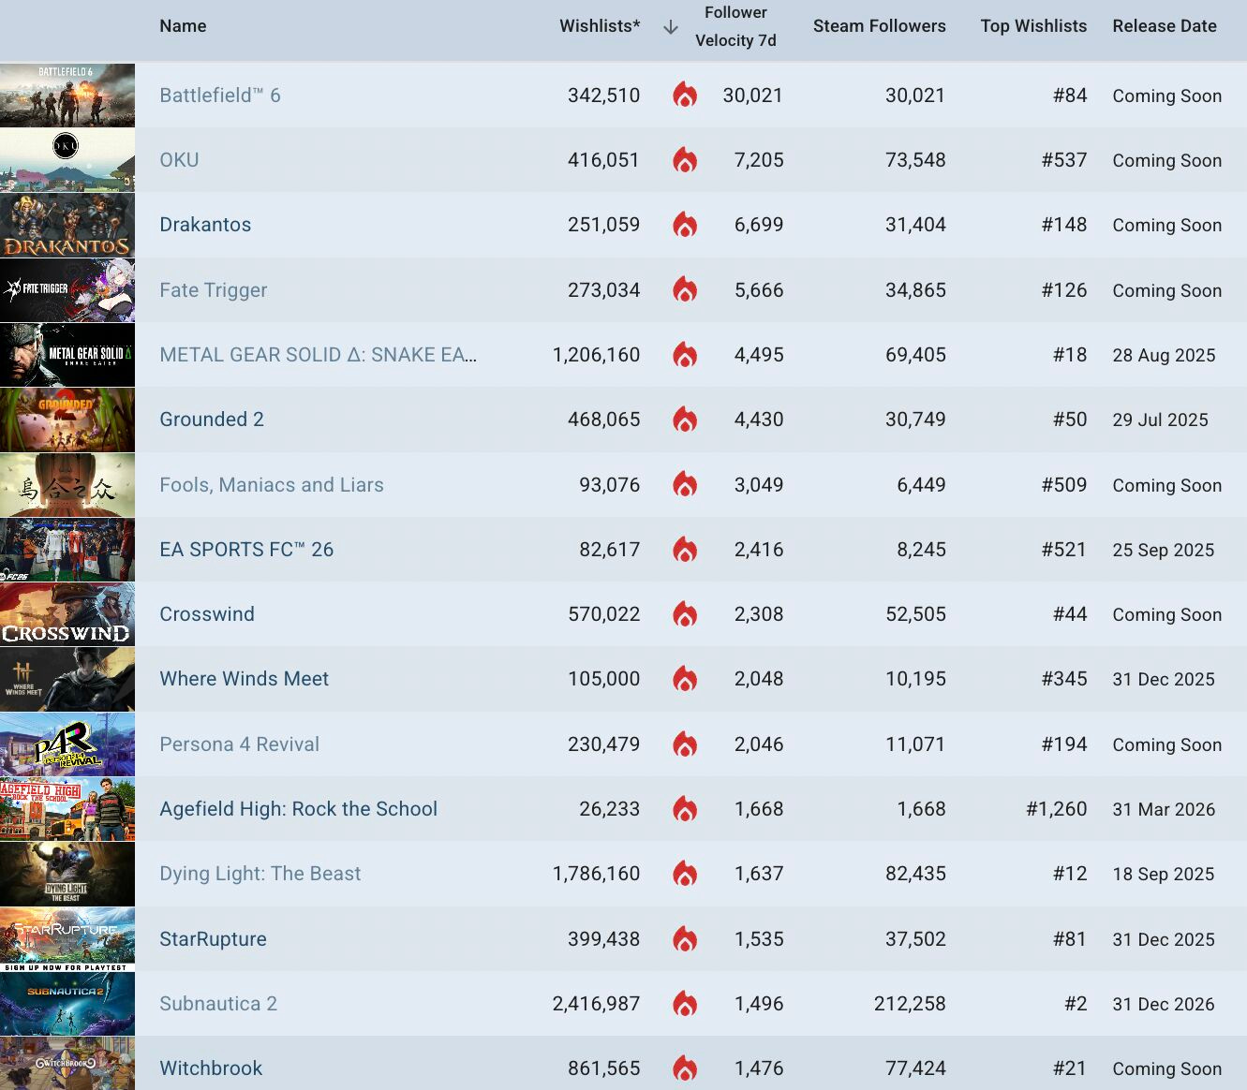
Task: Click the flame icon in the Witchbrook row
Action: click(x=685, y=1068)
